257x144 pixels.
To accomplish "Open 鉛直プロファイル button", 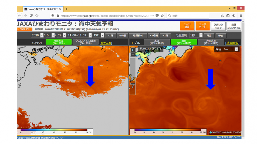I will (x=234, y=26).
